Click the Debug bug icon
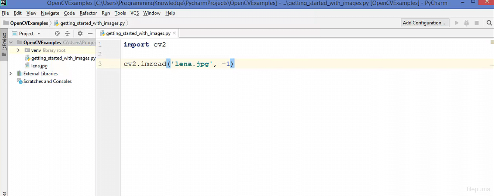 coord(466,23)
